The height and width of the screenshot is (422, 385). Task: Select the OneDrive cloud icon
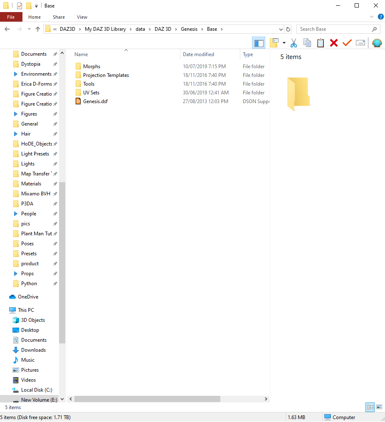pos(12,297)
